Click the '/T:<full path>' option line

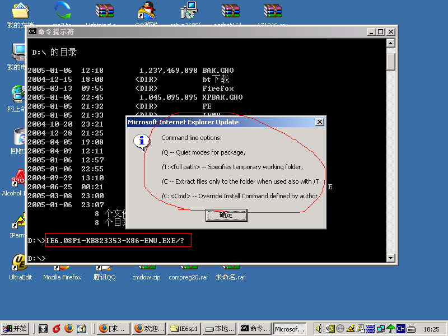[x=232, y=167]
